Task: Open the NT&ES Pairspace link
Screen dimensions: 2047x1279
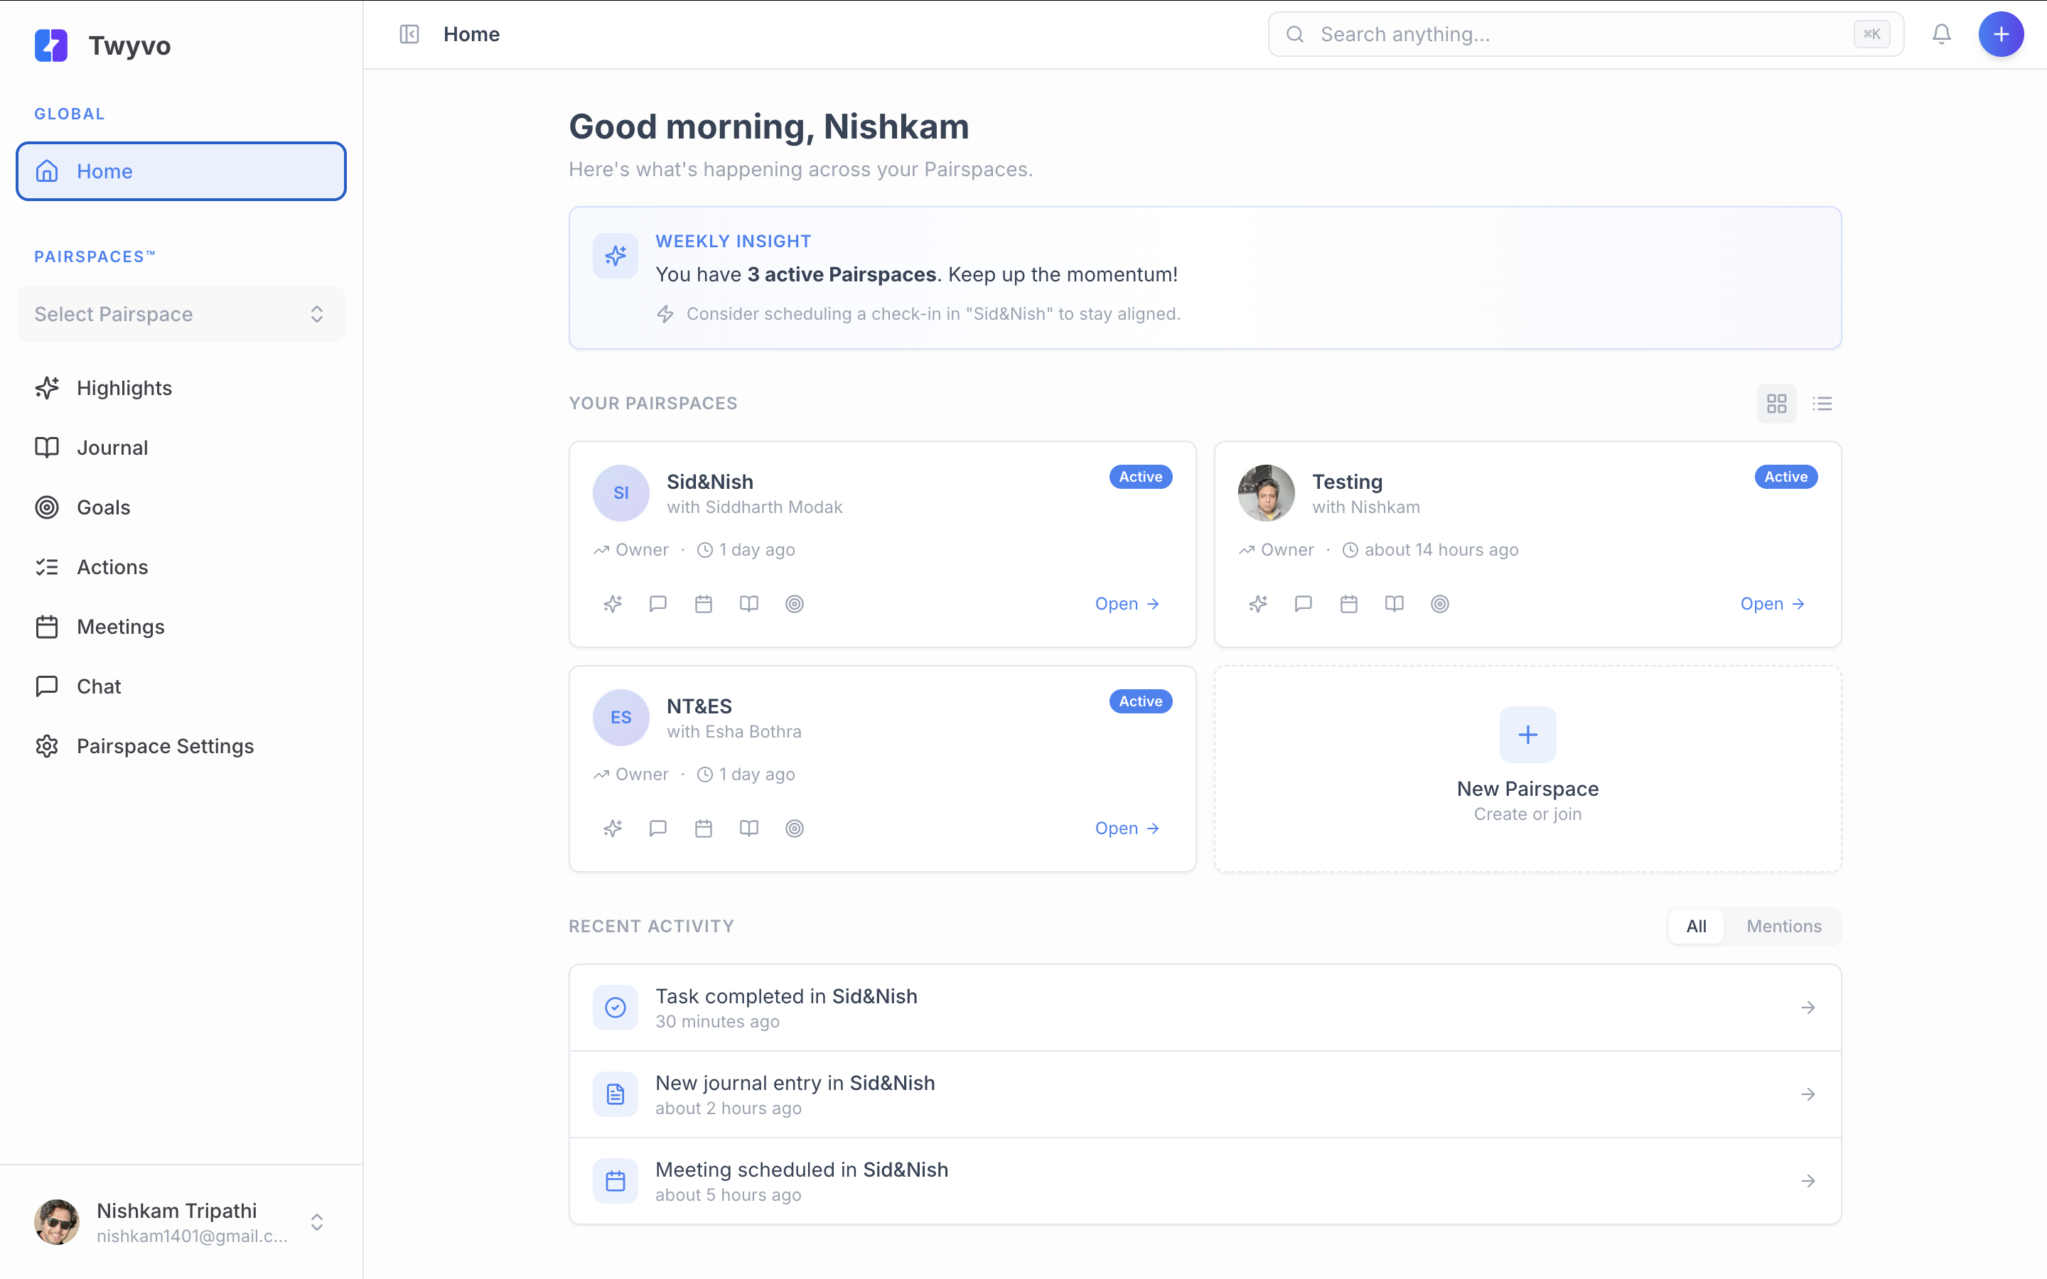Action: tap(1127, 828)
